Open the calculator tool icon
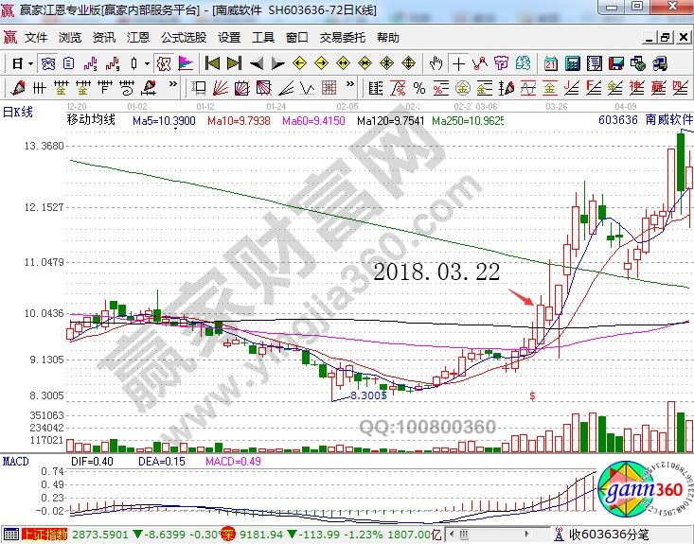The image size is (694, 544). coord(574,63)
